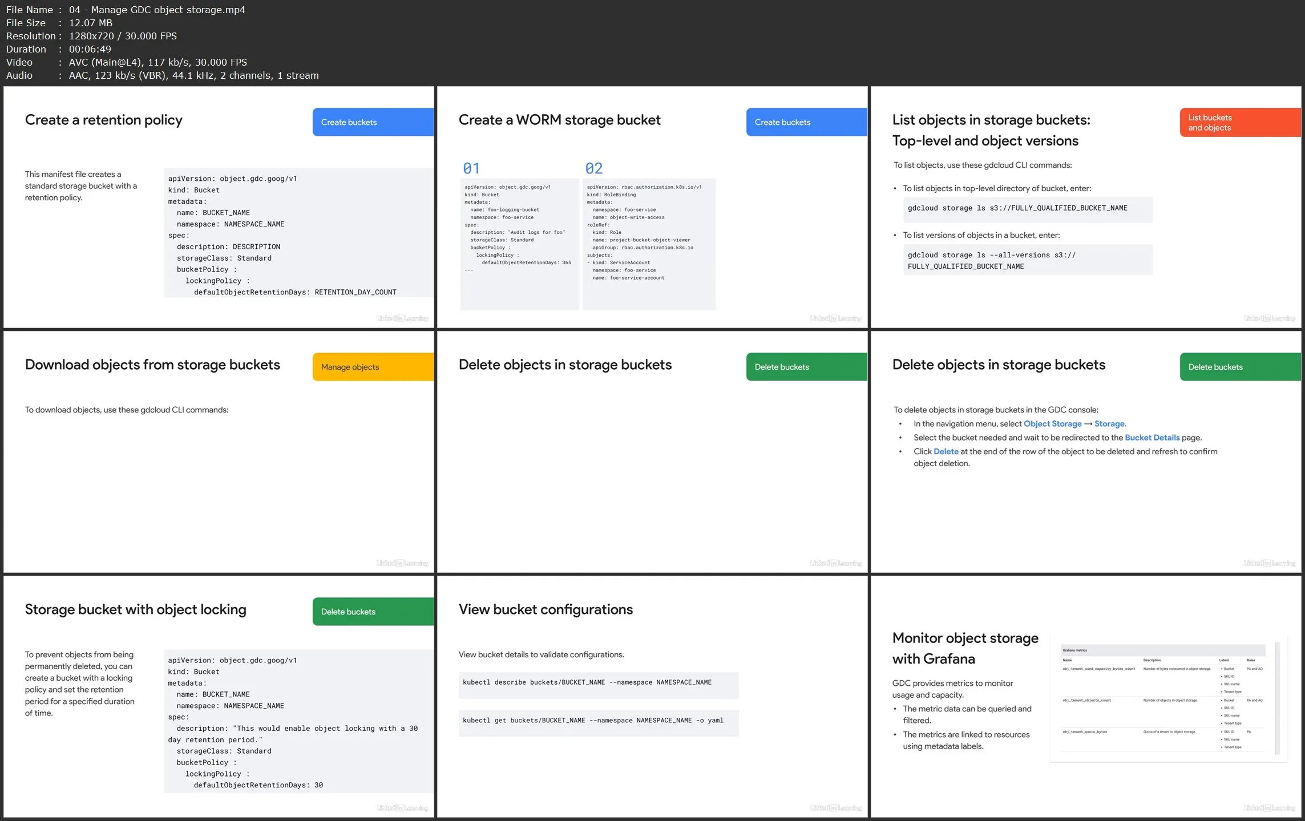
Task: Click the View bucket configurations thumbnail title
Action: (546, 609)
